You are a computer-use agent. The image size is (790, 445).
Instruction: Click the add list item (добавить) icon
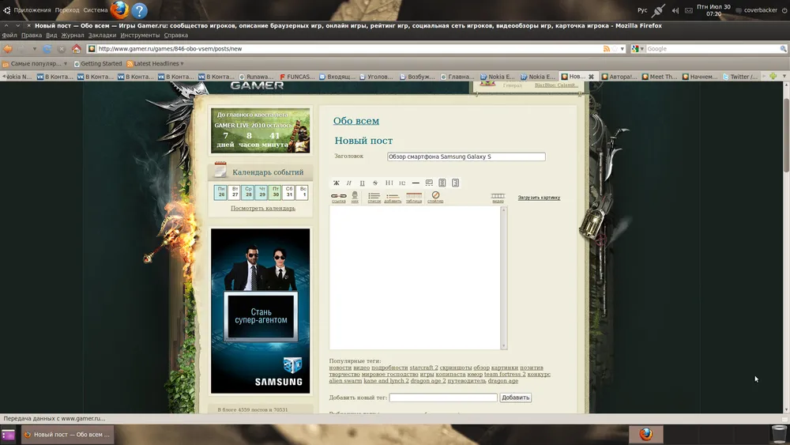pos(393,197)
